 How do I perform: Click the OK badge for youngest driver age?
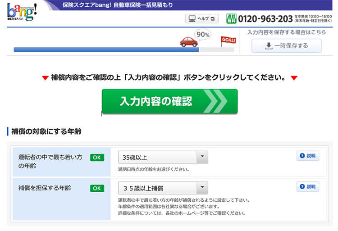click(97, 157)
